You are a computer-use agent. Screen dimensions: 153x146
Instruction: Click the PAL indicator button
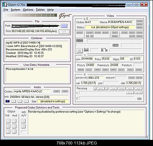(130, 70)
